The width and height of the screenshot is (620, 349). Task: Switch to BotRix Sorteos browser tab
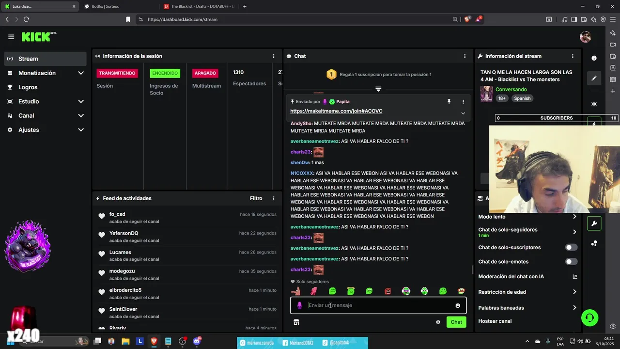point(119,6)
